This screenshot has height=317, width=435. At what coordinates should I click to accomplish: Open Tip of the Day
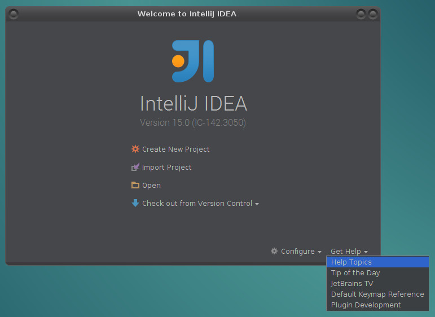pyautogui.click(x=377, y=273)
